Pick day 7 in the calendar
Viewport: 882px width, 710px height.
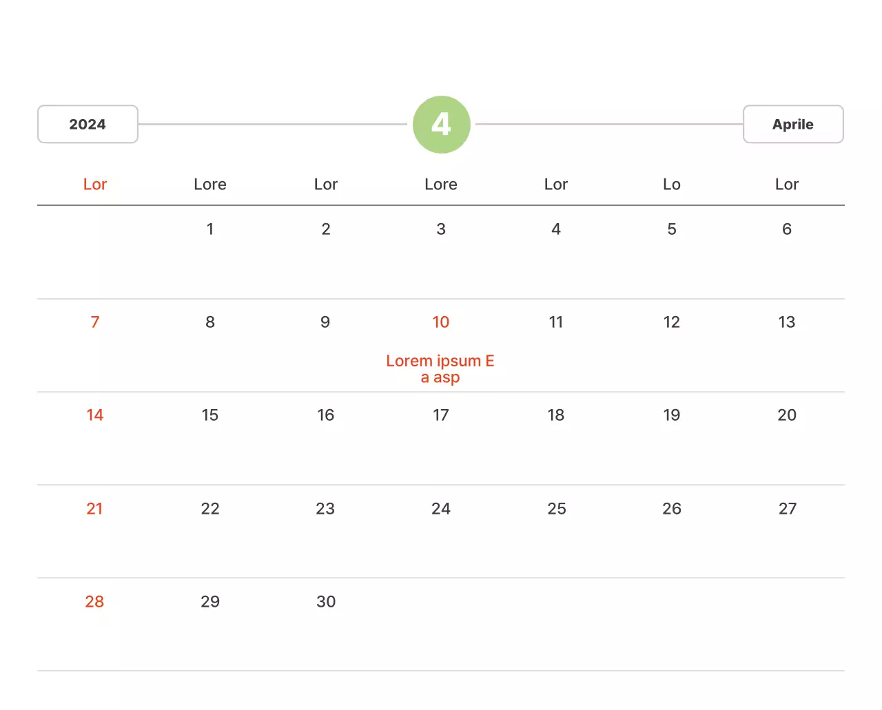coord(95,322)
